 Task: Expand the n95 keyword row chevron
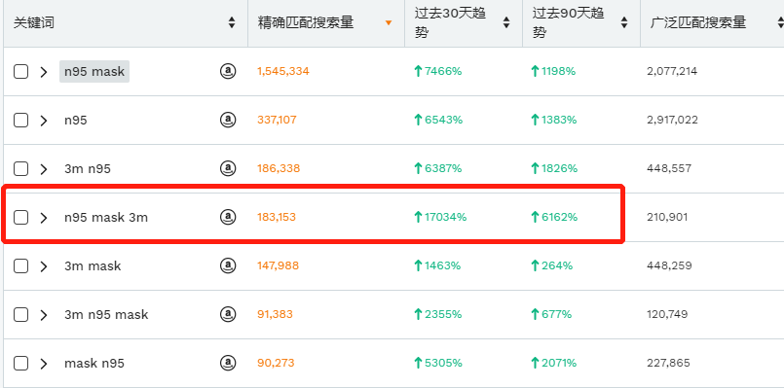[44, 121]
